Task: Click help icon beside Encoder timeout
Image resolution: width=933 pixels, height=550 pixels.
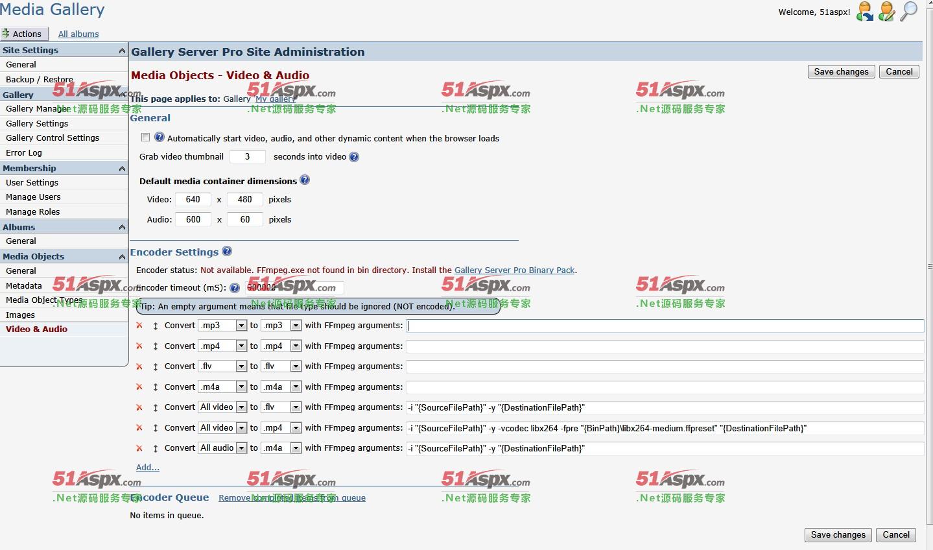Action: pyautogui.click(x=235, y=288)
